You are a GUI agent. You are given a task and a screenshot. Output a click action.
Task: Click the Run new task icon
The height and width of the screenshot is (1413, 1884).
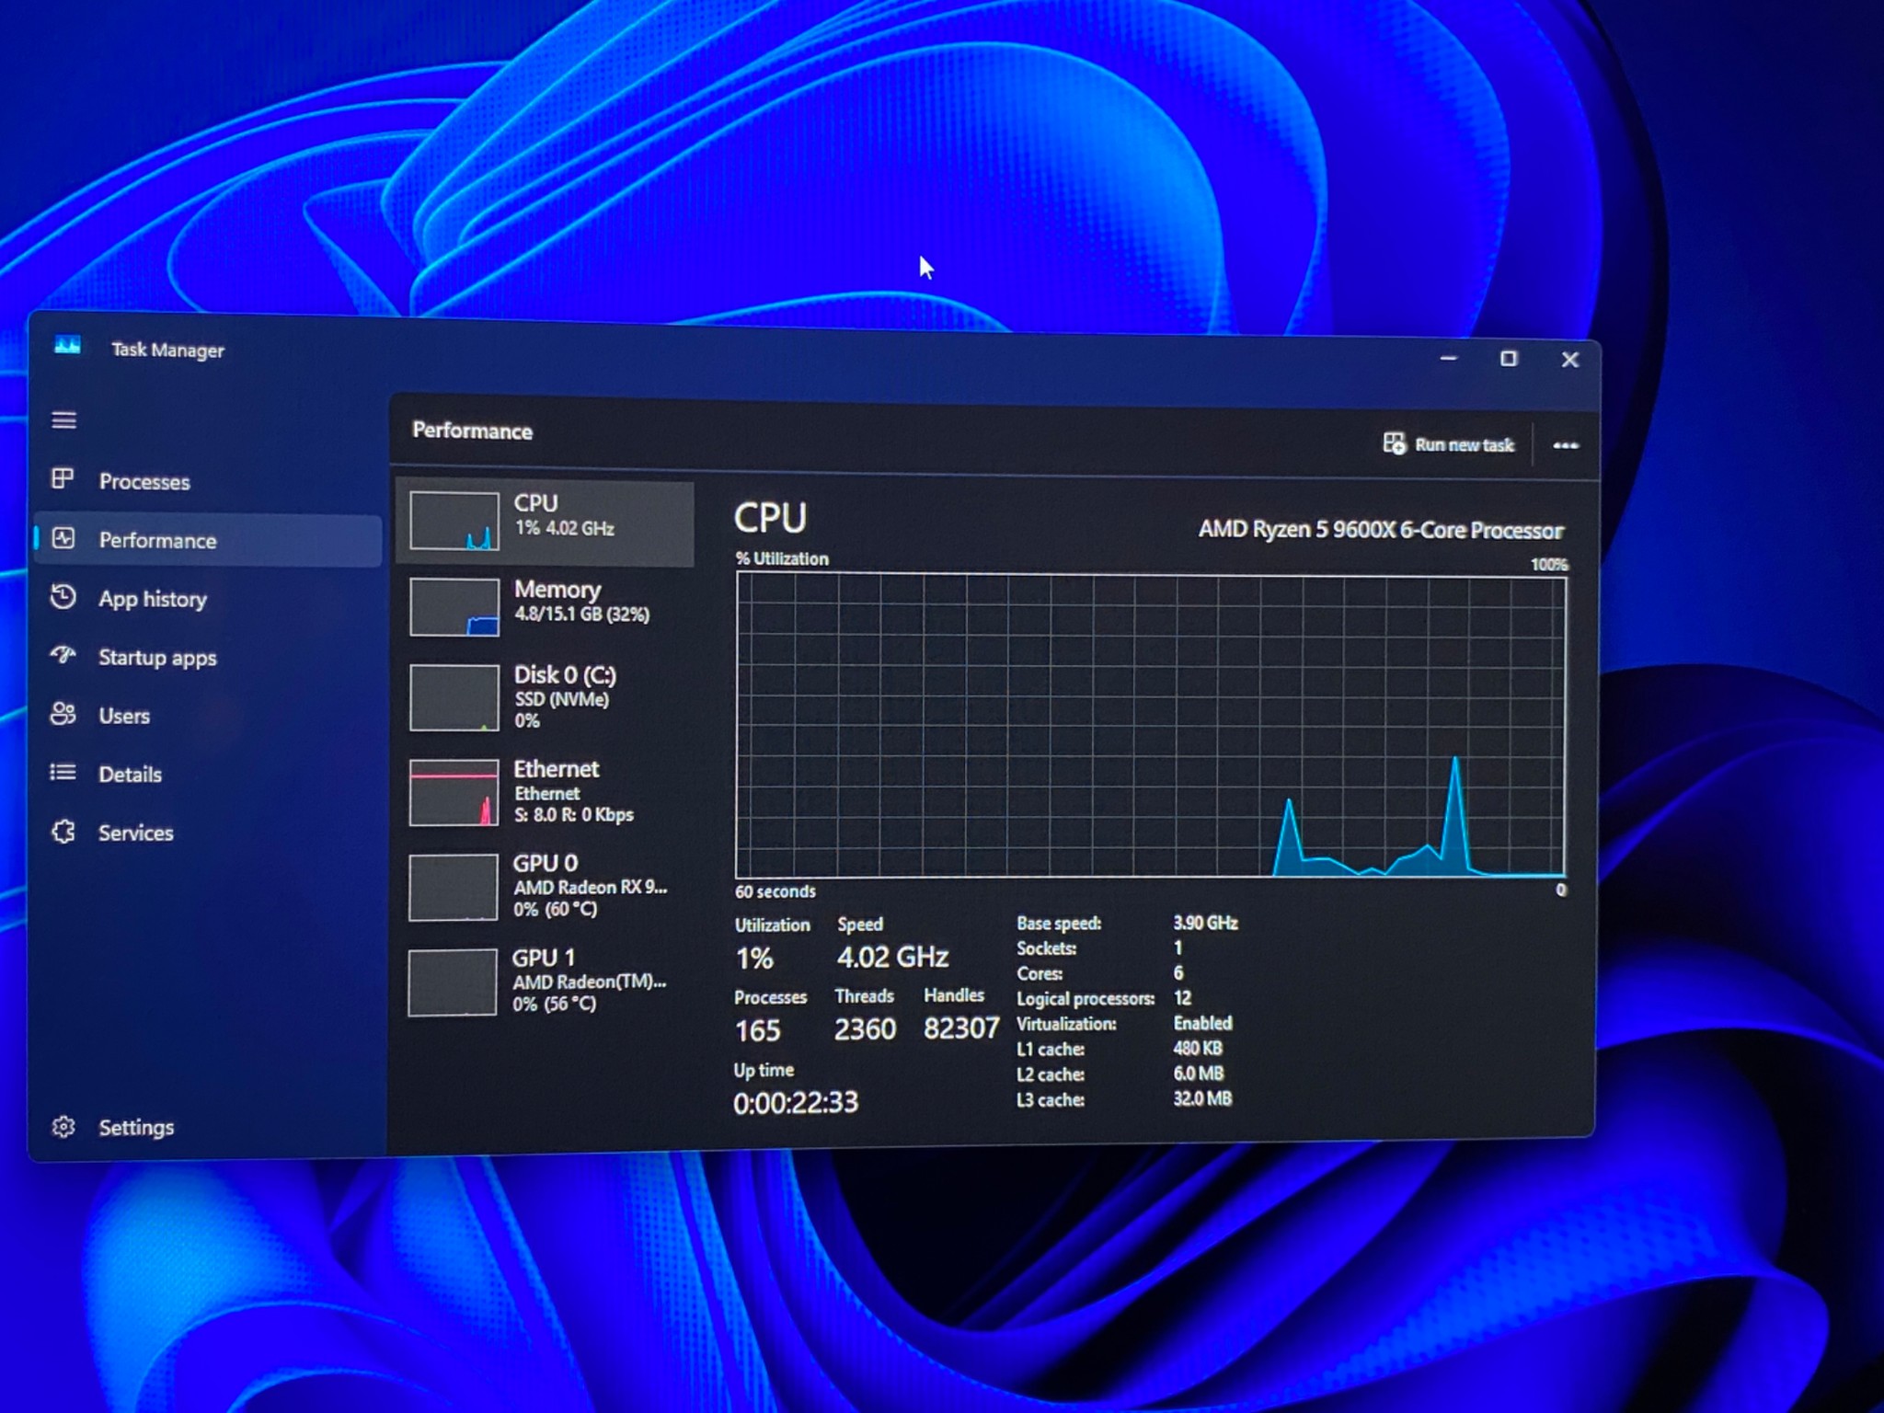pyautogui.click(x=1394, y=443)
